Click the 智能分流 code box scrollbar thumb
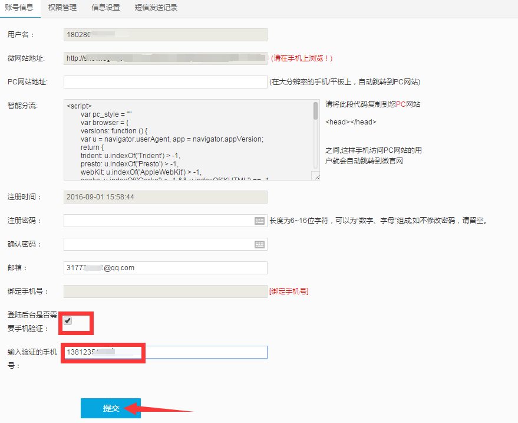Viewport: 518px width, 423px height. click(x=316, y=111)
